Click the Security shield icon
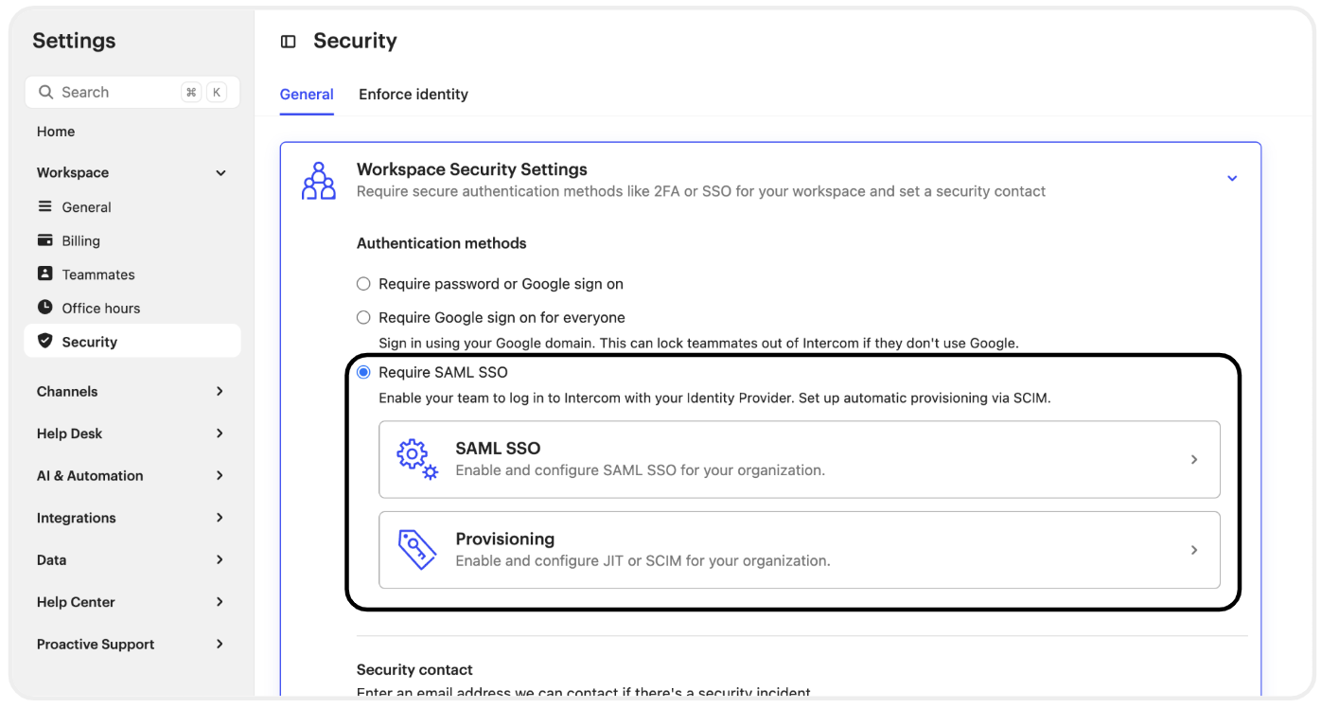 click(44, 341)
